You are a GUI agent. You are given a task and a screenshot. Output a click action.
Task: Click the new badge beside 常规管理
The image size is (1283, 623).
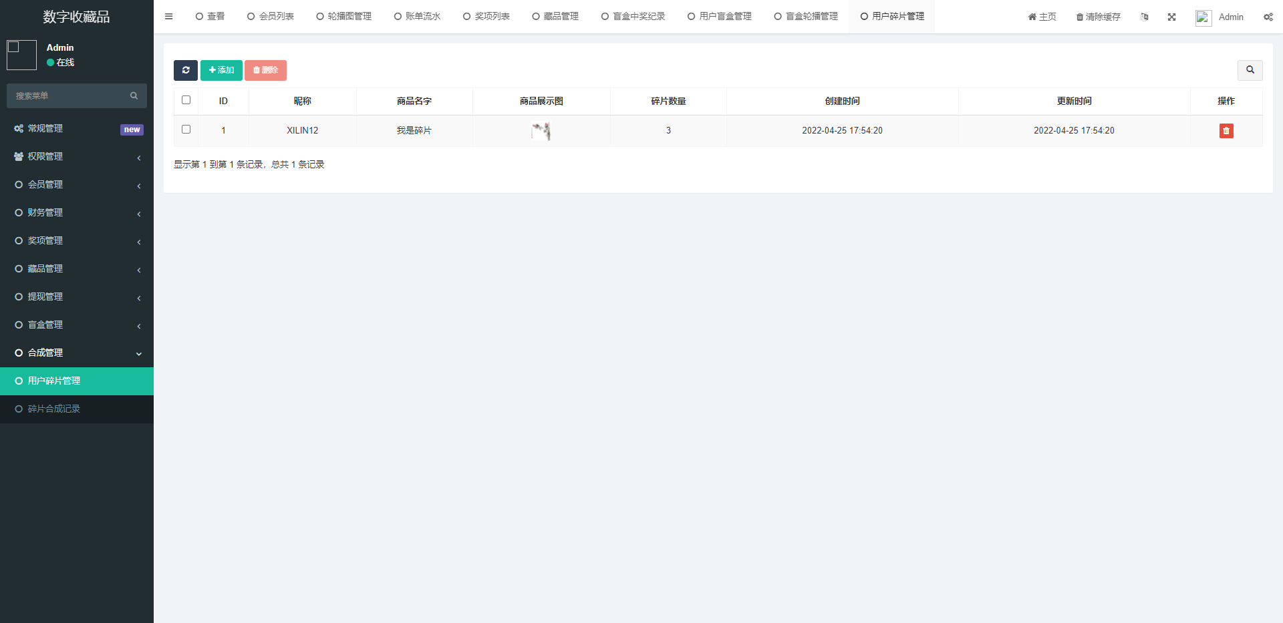(132, 130)
